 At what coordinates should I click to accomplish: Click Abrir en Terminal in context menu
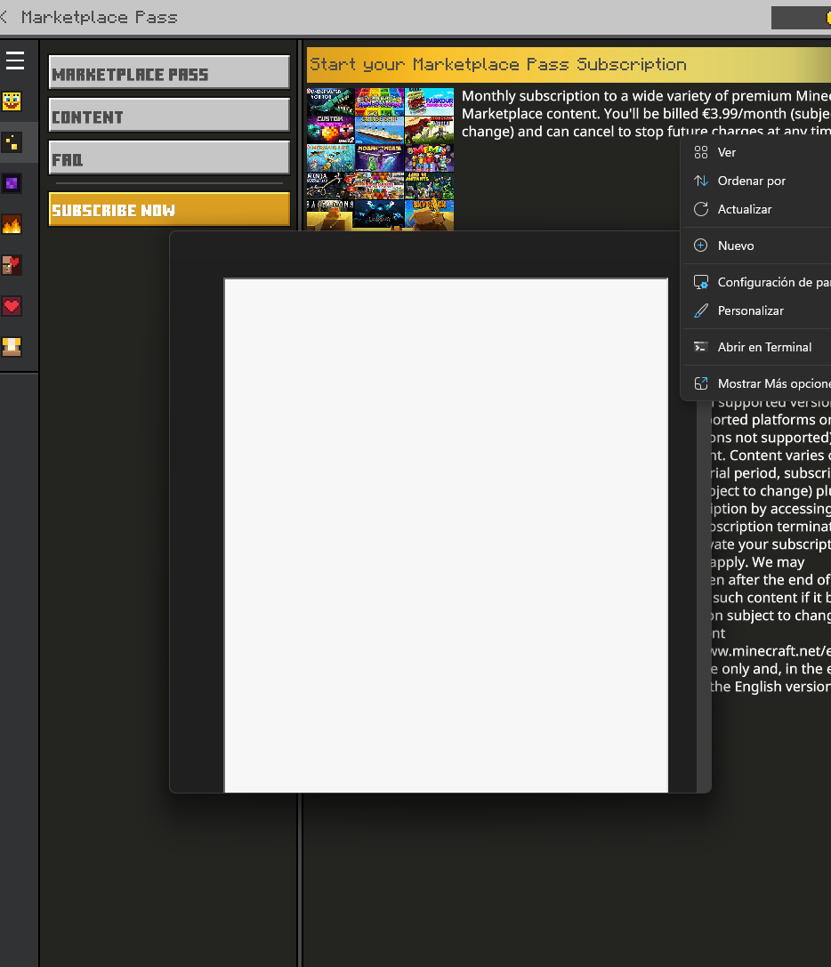757,347
